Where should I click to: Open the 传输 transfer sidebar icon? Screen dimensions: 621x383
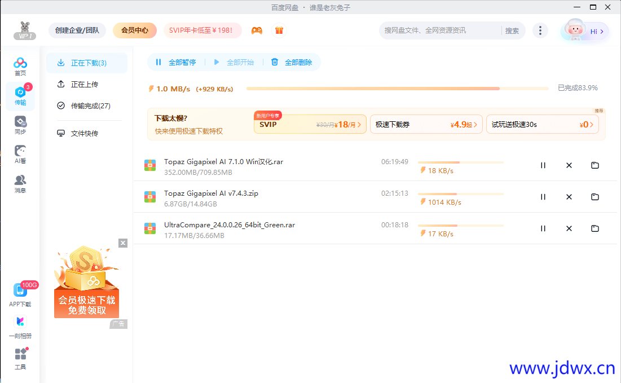(20, 96)
